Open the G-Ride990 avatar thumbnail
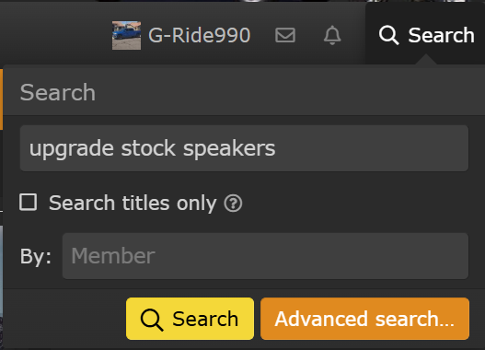Screen dimensions: 485x350 point(126,35)
